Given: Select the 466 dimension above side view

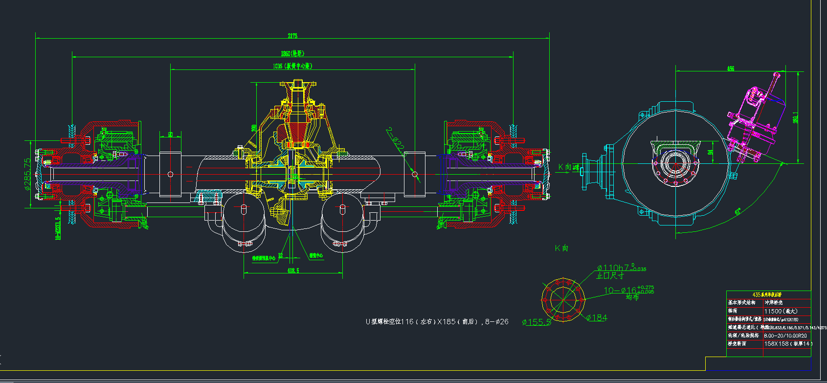Looking at the screenshot, I should click(x=730, y=68).
